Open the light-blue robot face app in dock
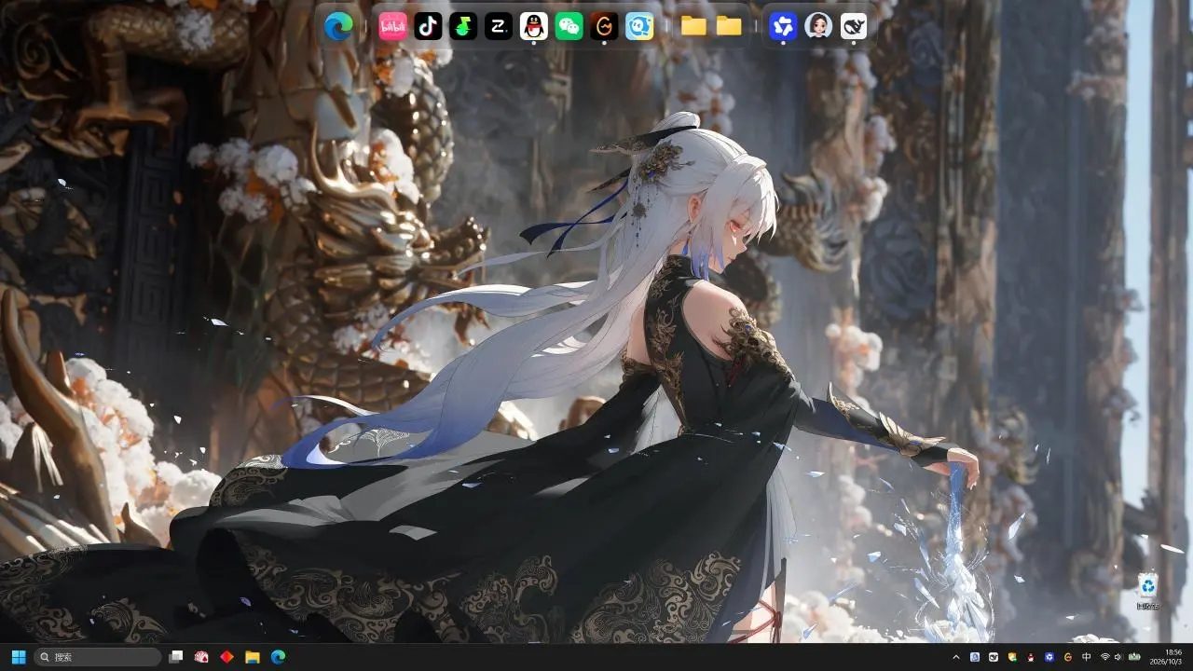The width and height of the screenshot is (1193, 671). click(x=639, y=26)
